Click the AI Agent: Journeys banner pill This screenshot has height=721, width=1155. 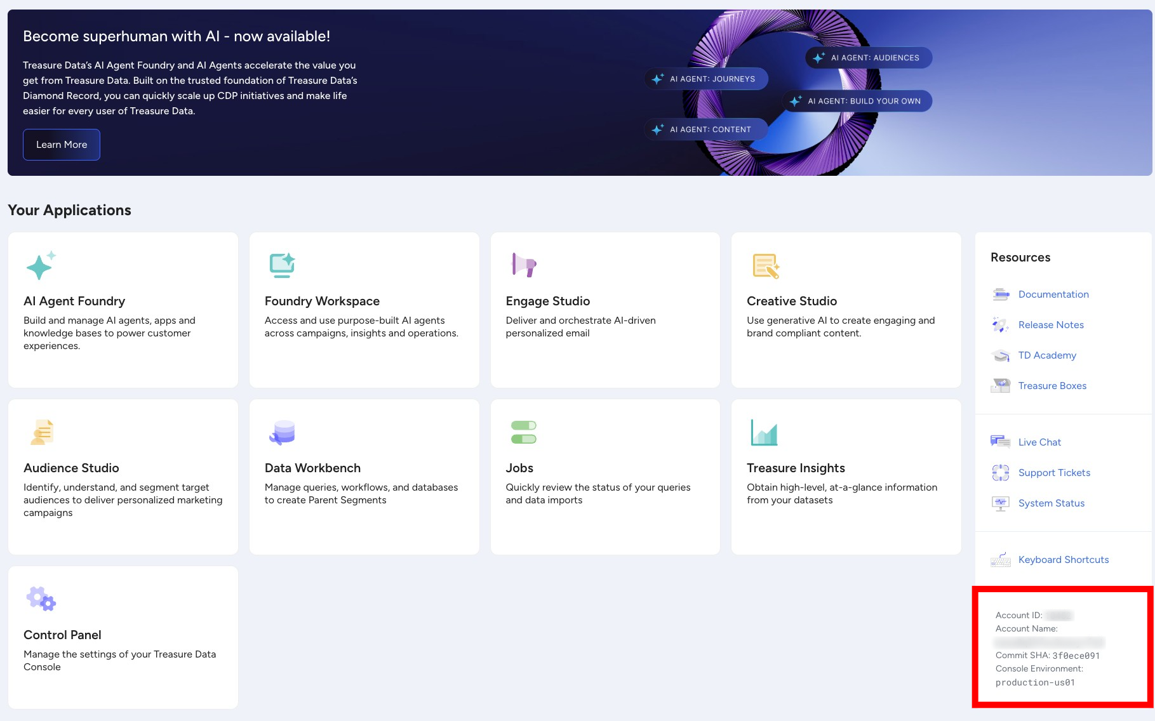coord(706,79)
